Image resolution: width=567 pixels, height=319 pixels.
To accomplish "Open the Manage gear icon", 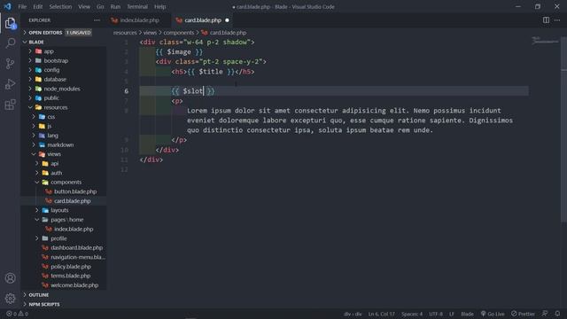I will 10,299.
